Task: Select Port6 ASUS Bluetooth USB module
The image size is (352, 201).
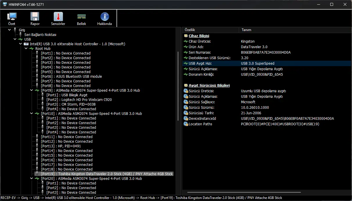Action: tap(71, 76)
